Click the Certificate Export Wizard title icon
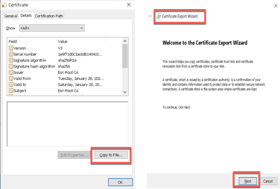280x189 pixels. tap(159, 16)
